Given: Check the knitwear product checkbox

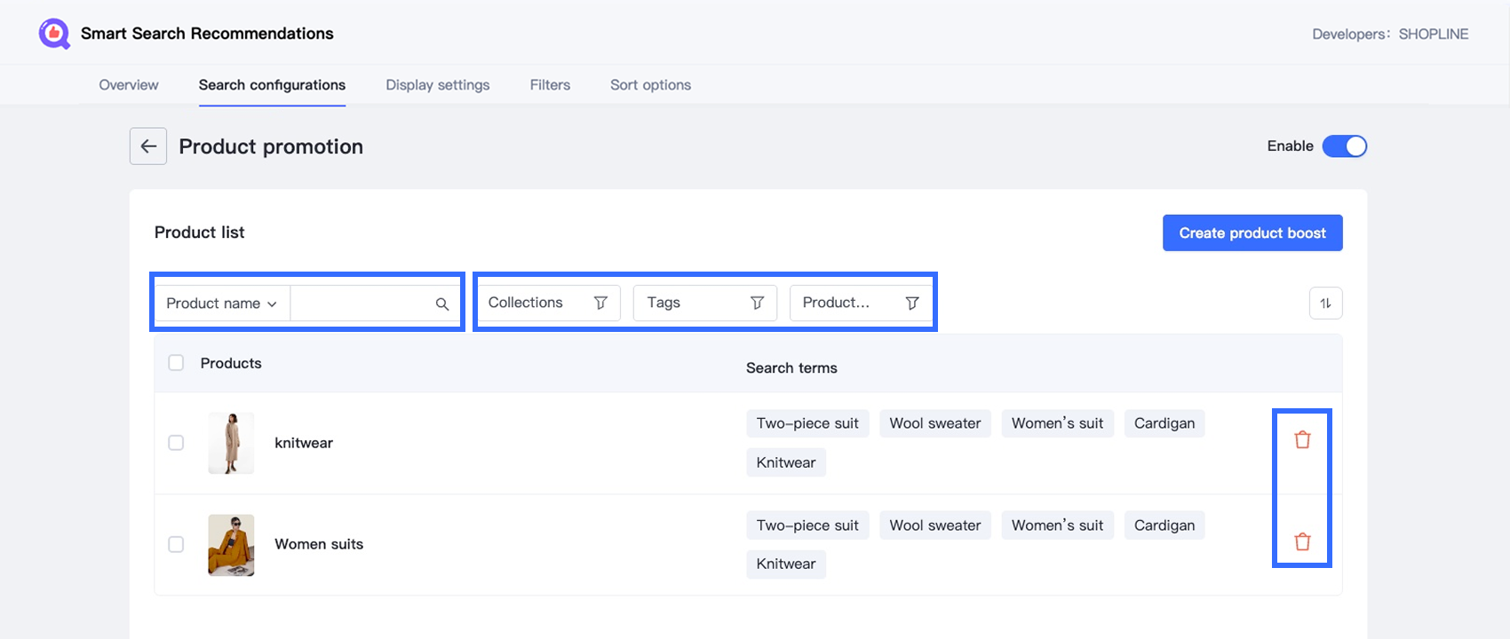Looking at the screenshot, I should tap(176, 443).
